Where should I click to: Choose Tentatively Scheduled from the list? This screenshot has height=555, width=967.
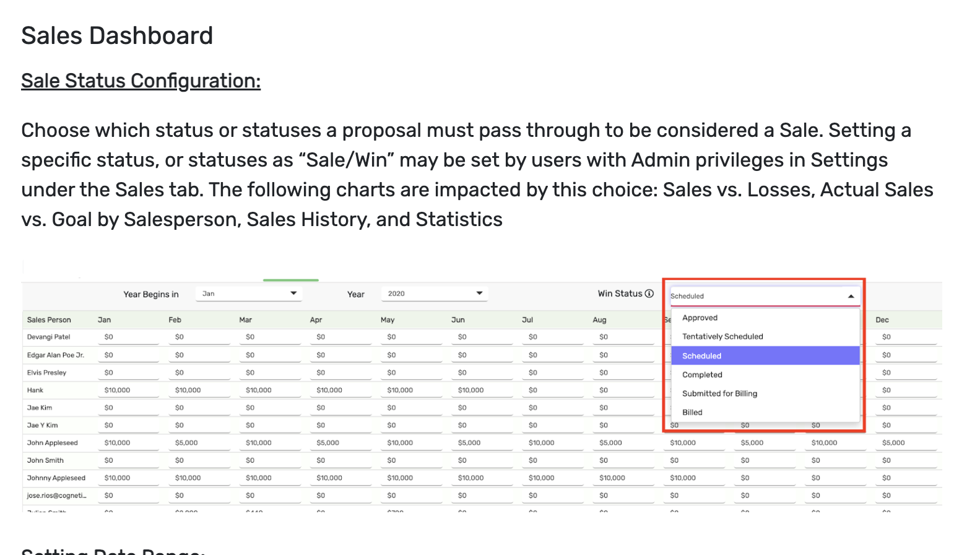click(x=722, y=336)
